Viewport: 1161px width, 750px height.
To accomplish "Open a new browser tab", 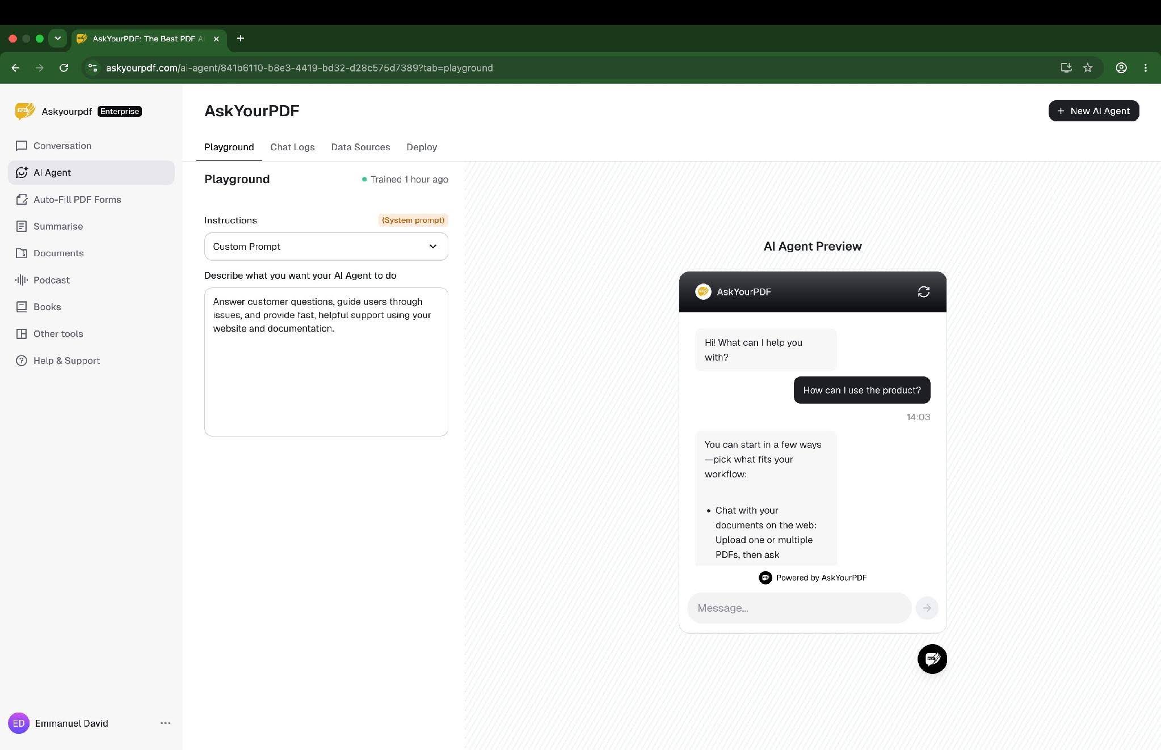I will coord(241,39).
